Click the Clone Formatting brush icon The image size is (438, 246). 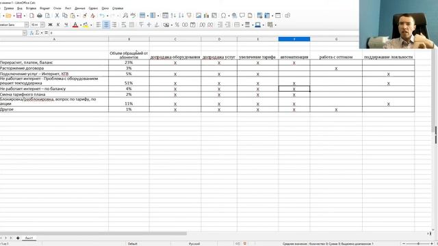pyautogui.click(x=85, y=16)
